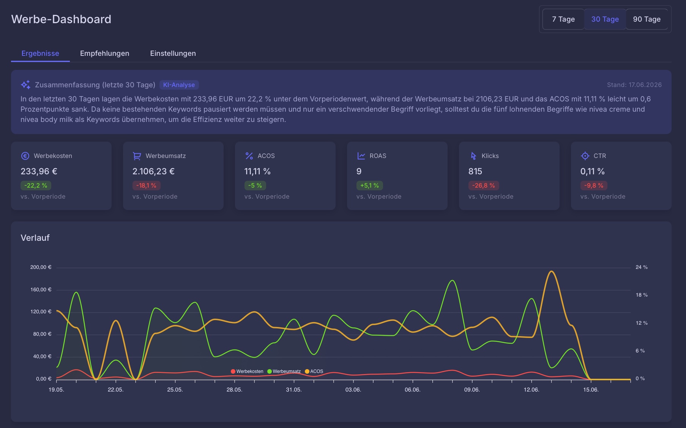This screenshot has height=428, width=686.
Task: Click the sparkle icon next to Zusammenfassung
Action: 25,85
